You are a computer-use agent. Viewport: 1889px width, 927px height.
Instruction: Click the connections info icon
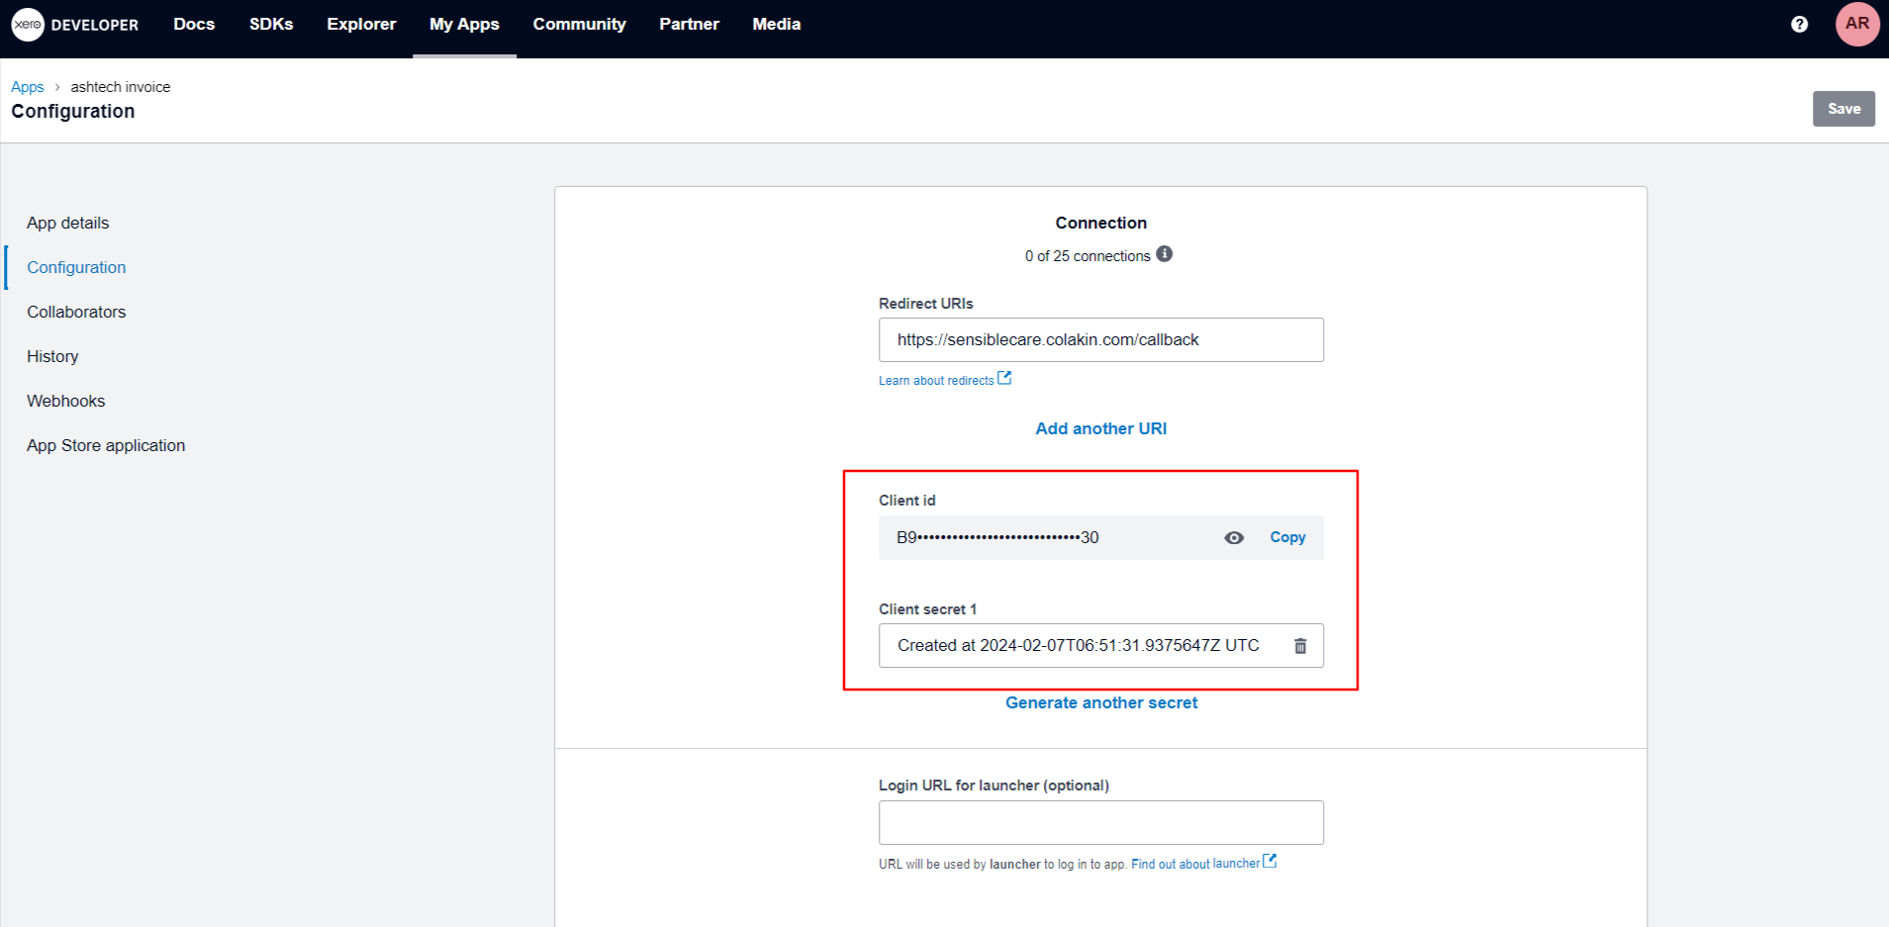tap(1165, 254)
